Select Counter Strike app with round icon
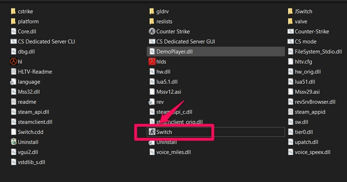Viewport: 347px width, 182px height. [x=169, y=31]
